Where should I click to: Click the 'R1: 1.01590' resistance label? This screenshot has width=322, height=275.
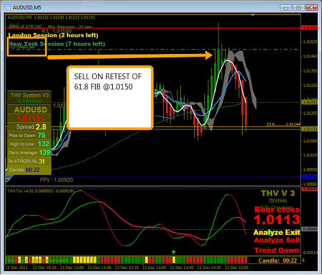[x=57, y=31]
